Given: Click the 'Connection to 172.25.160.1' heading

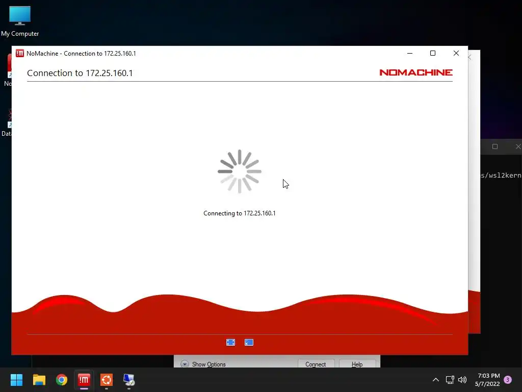Looking at the screenshot, I should click(80, 73).
